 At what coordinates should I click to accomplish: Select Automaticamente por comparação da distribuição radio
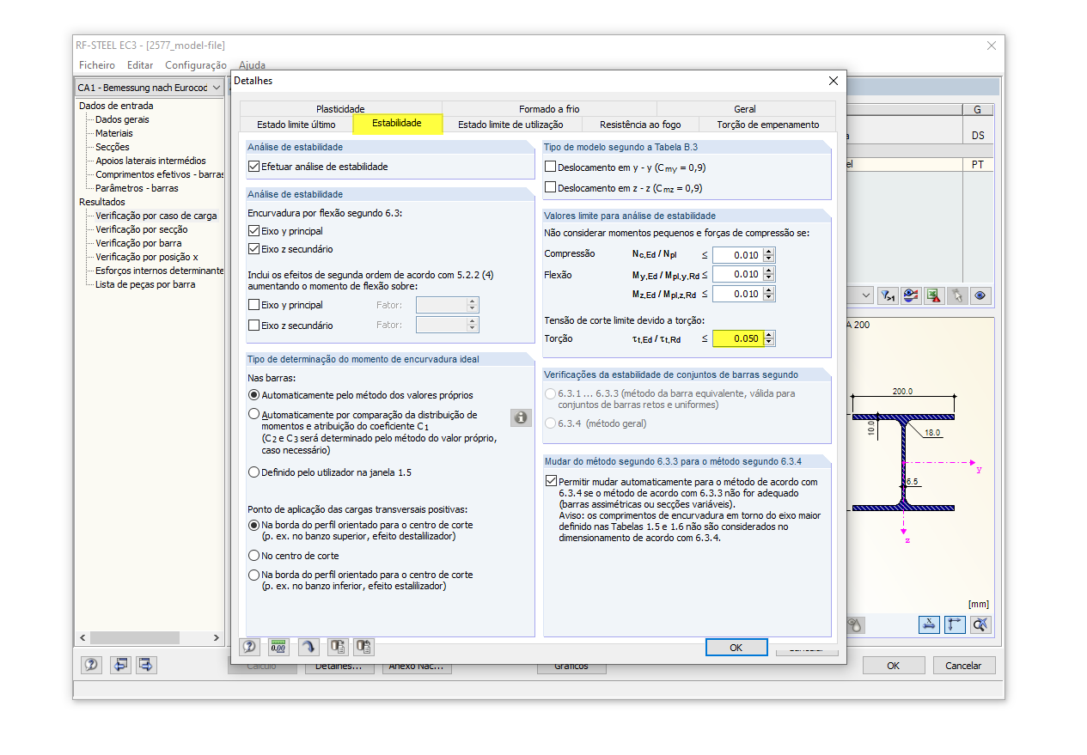253,414
